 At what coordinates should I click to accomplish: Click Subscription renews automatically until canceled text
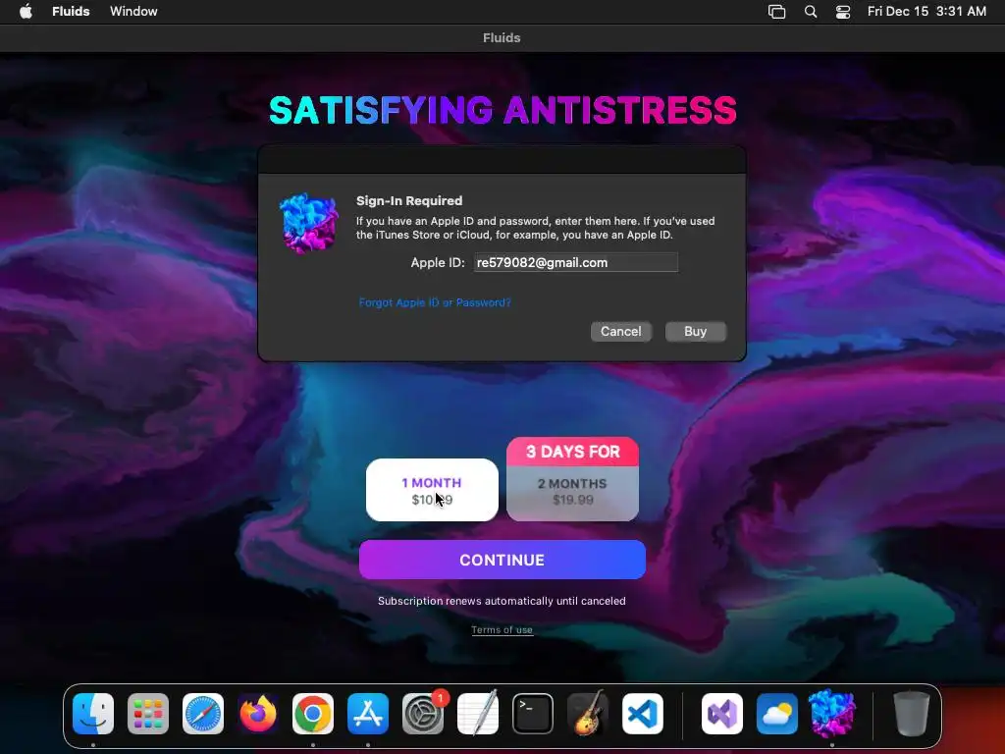[502, 601]
